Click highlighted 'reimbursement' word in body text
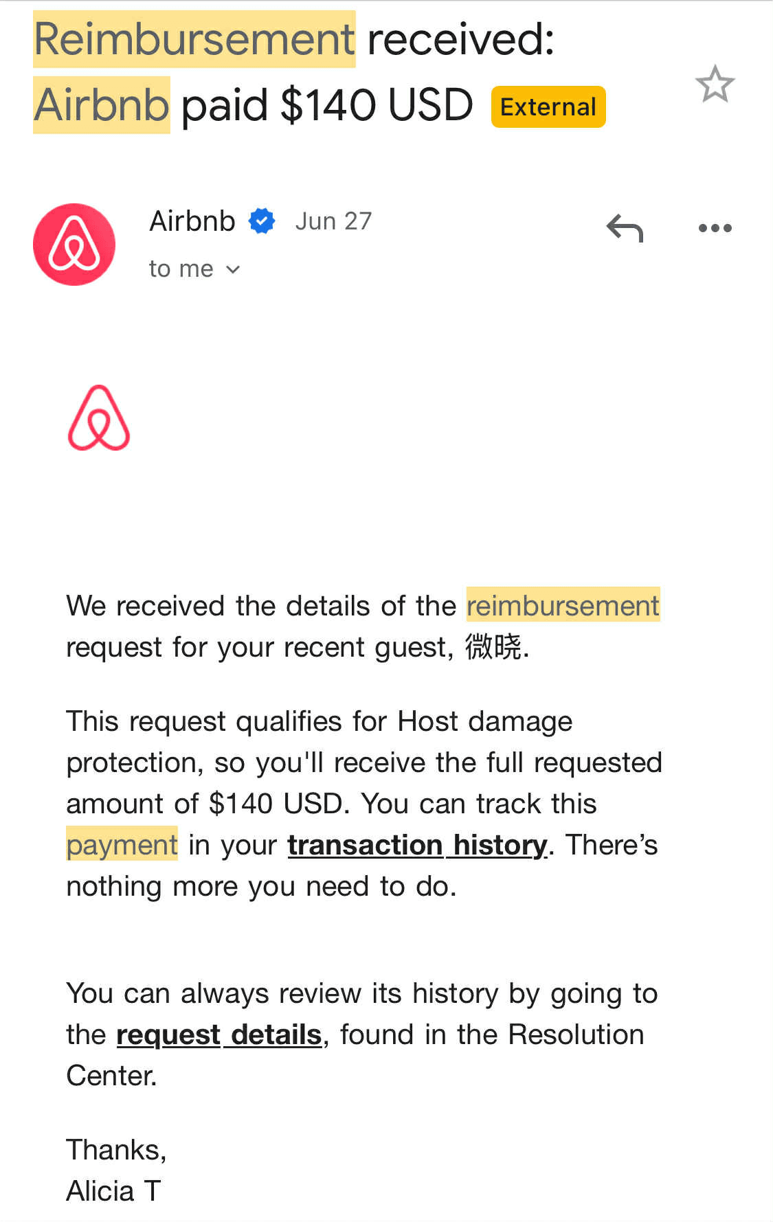The width and height of the screenshot is (773, 1222). (x=563, y=605)
